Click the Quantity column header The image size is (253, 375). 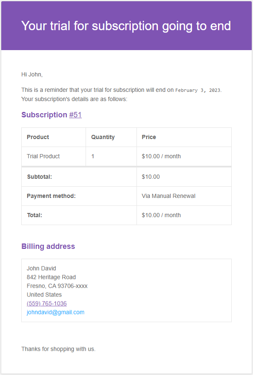click(x=103, y=137)
